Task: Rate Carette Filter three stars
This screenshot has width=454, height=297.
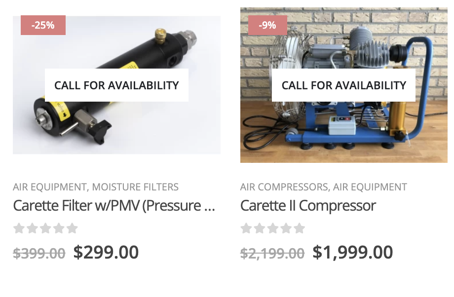Action: tap(46, 228)
